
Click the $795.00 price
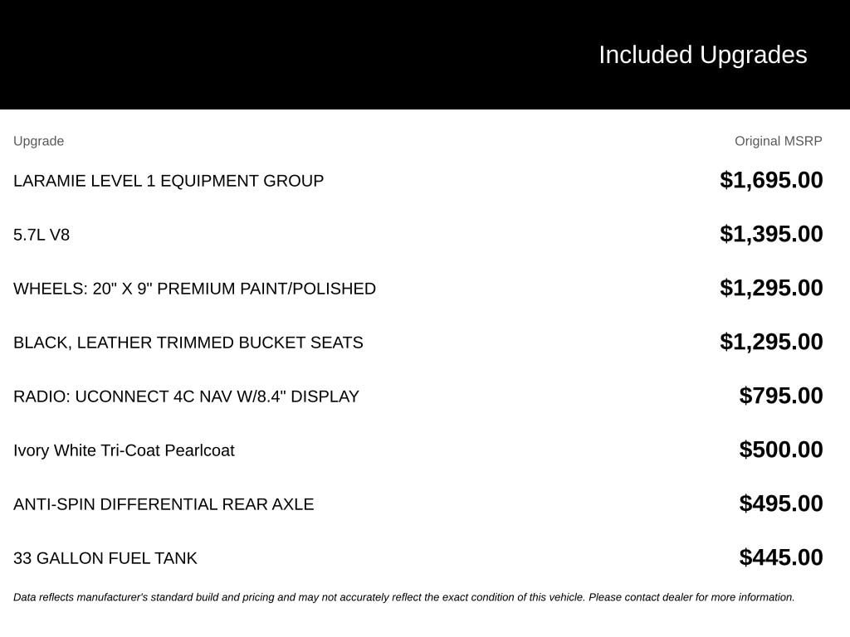pyautogui.click(x=780, y=396)
